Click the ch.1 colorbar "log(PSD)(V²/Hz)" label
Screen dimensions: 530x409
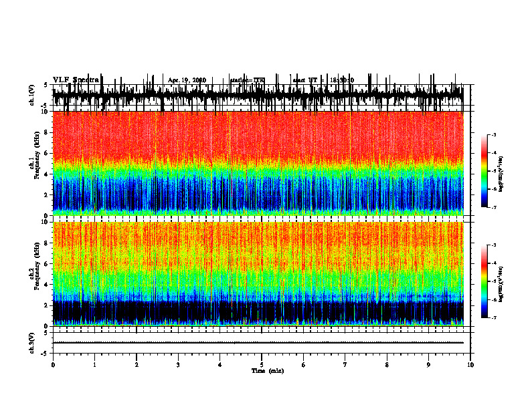[501, 174]
